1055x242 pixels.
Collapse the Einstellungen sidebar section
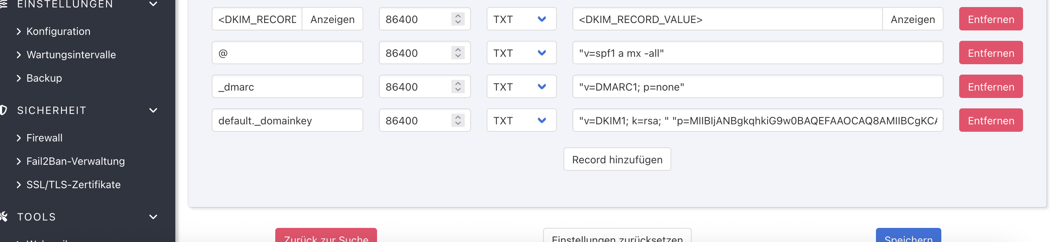pos(153,4)
